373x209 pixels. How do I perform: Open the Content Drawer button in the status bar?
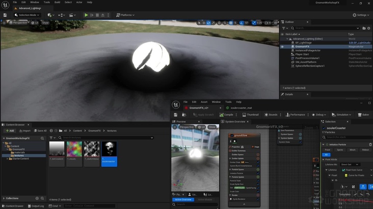(x=13, y=206)
